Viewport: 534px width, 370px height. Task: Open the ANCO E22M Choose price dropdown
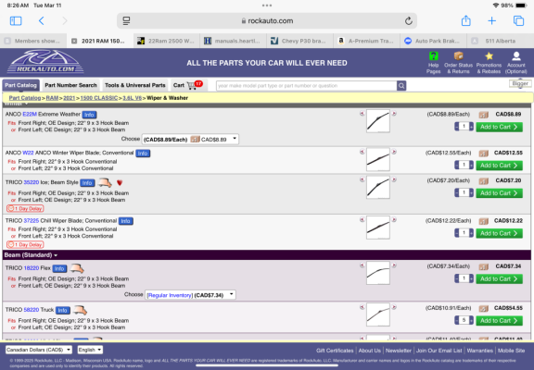(190, 140)
